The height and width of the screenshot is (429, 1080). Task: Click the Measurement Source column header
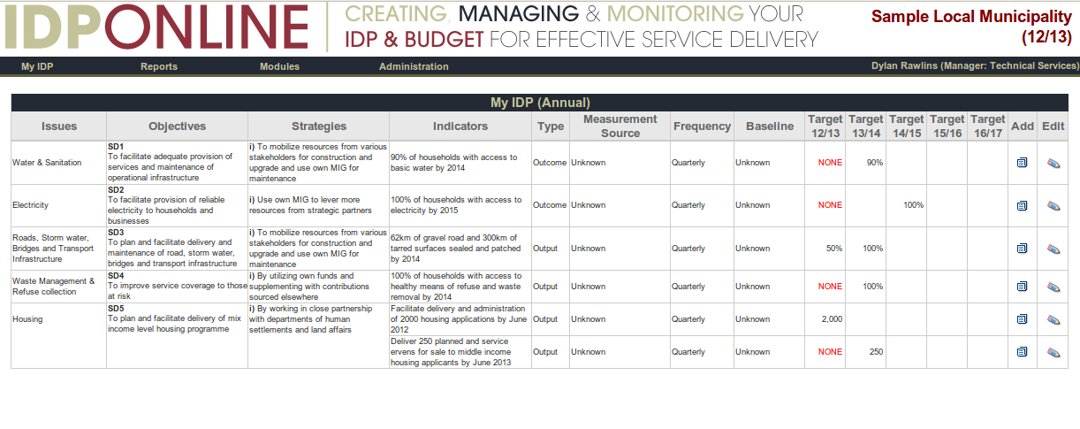(620, 126)
